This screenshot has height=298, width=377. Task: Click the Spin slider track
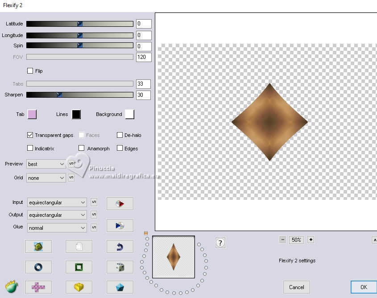pyautogui.click(x=80, y=46)
